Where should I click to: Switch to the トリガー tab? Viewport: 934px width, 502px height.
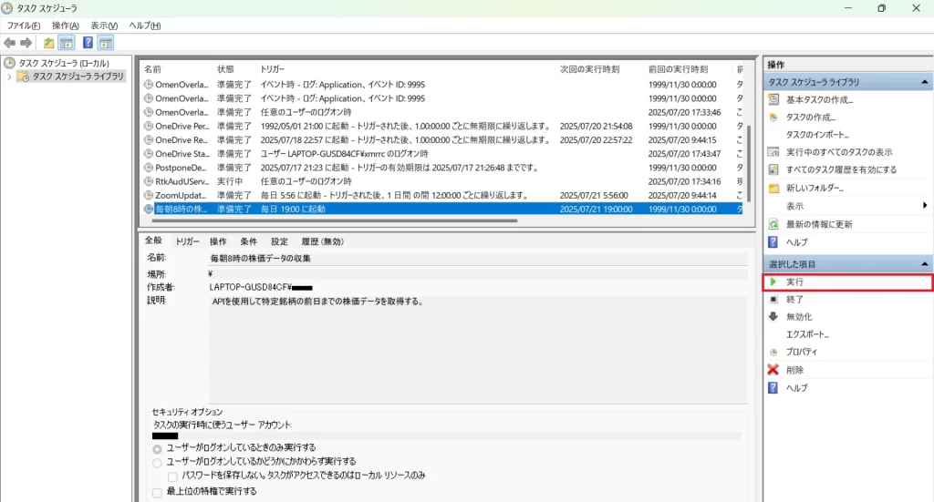point(187,241)
